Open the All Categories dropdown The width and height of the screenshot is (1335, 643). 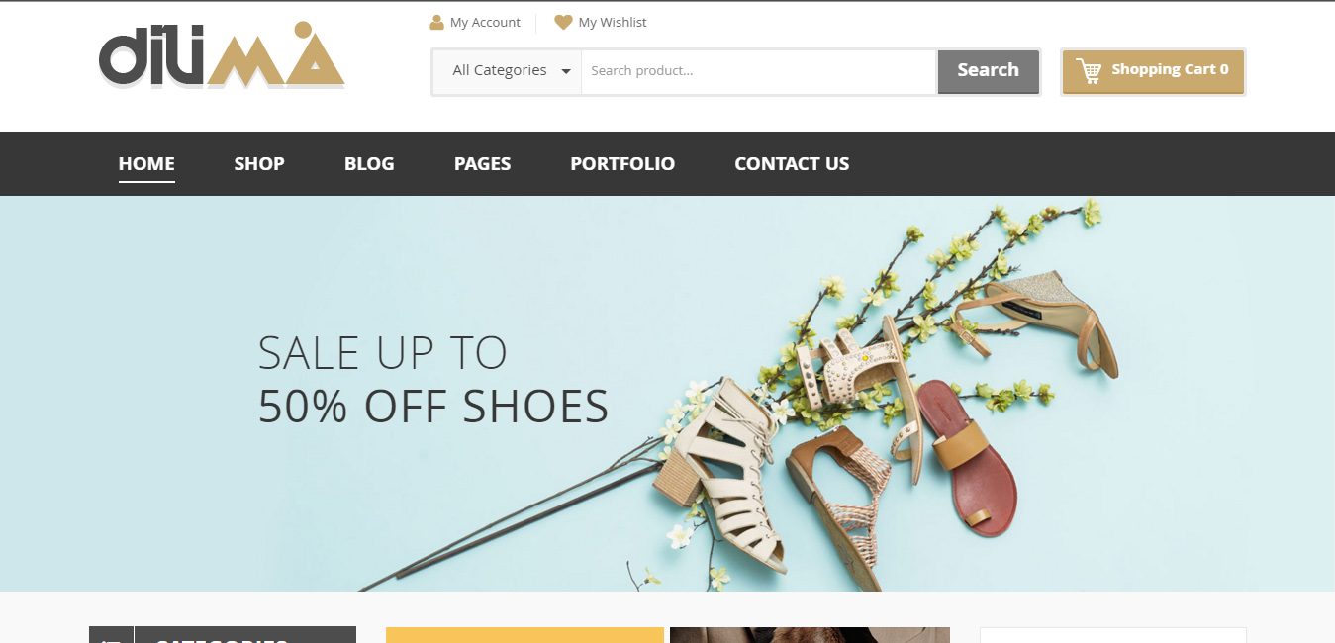click(x=507, y=71)
